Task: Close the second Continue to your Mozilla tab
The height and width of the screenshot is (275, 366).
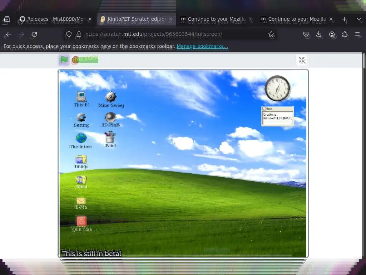Action: [x=331, y=19]
